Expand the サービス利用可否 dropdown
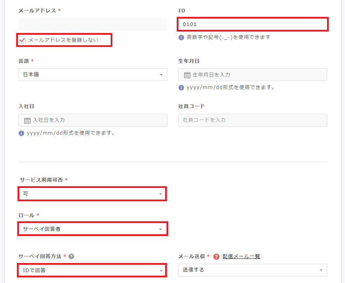This screenshot has height=283, width=345. (92, 194)
